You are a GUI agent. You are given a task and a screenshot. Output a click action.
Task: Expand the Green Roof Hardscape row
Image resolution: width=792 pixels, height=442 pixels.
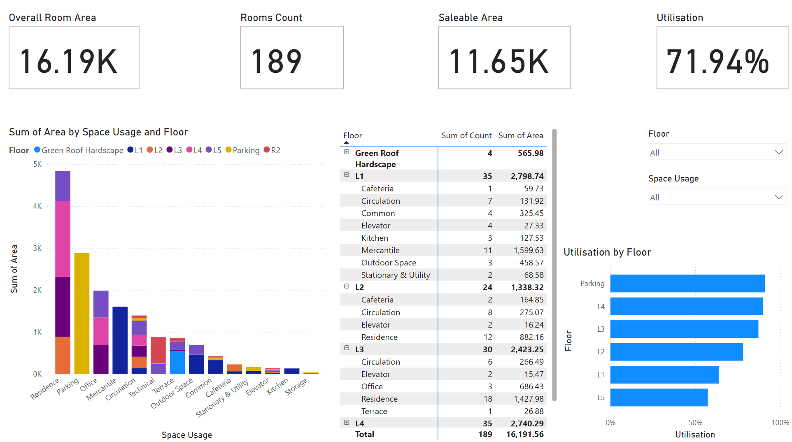click(346, 152)
